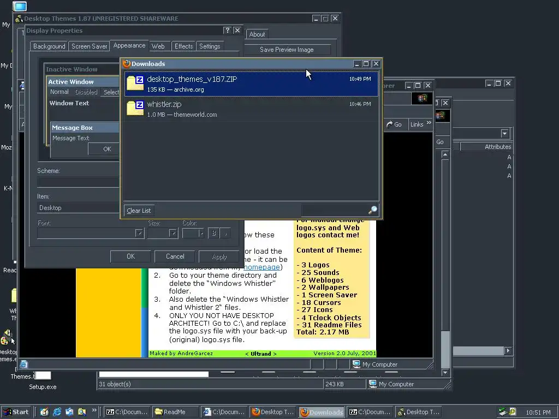Viewport: 559px width, 419px height.
Task: Open the About tab in Desktop Themes
Action: (x=257, y=34)
